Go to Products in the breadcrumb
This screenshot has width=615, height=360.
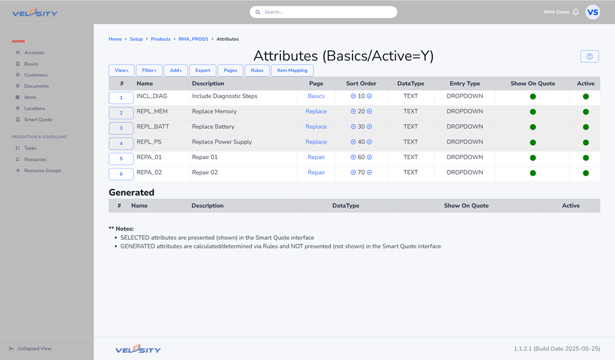(160, 39)
